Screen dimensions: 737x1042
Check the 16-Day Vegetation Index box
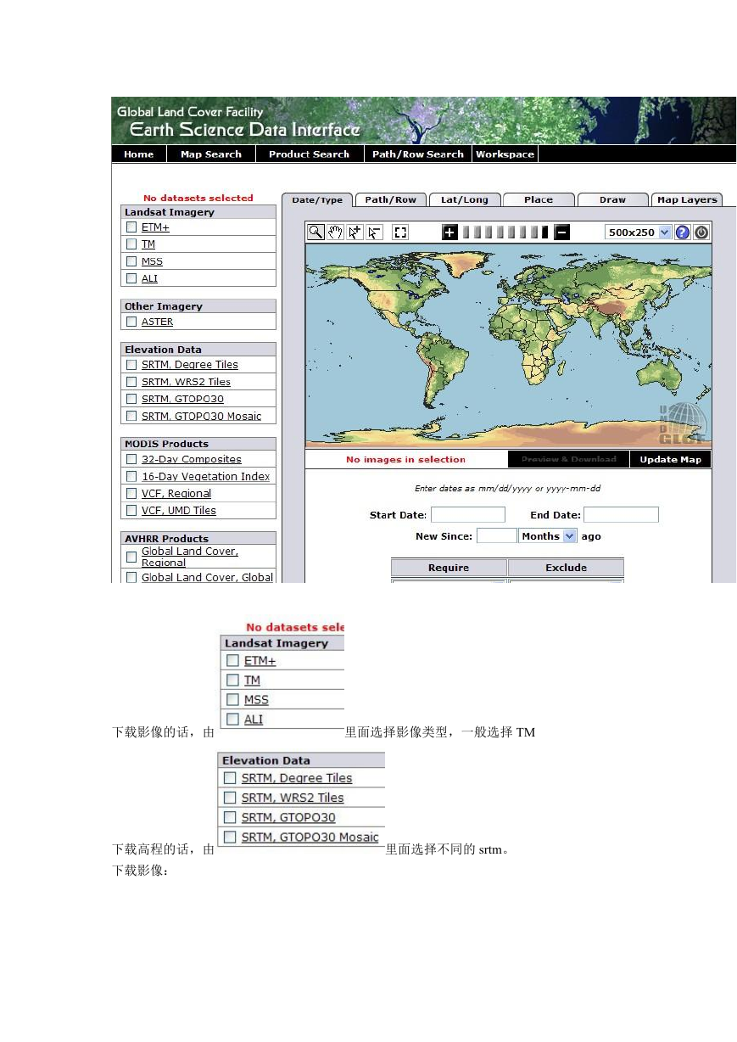click(131, 476)
